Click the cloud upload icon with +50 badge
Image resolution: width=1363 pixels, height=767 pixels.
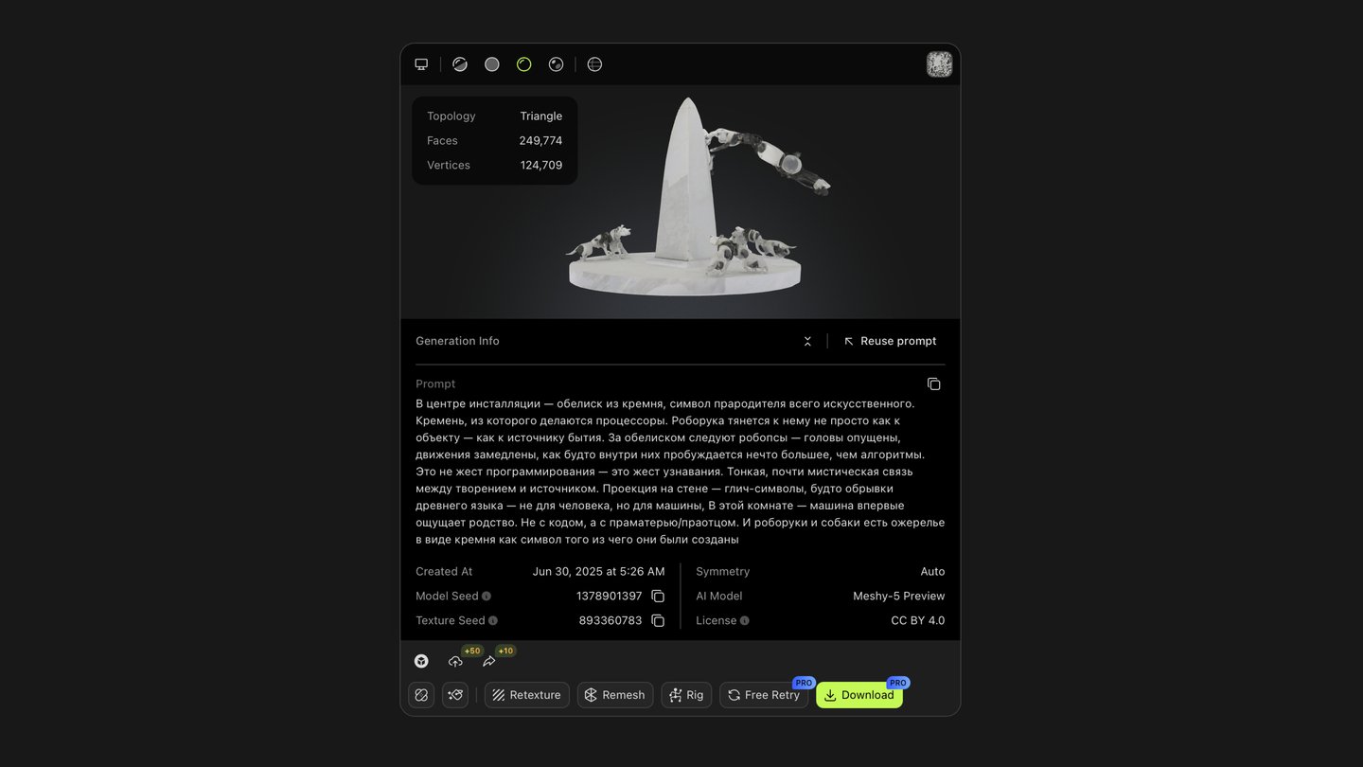tap(456, 661)
